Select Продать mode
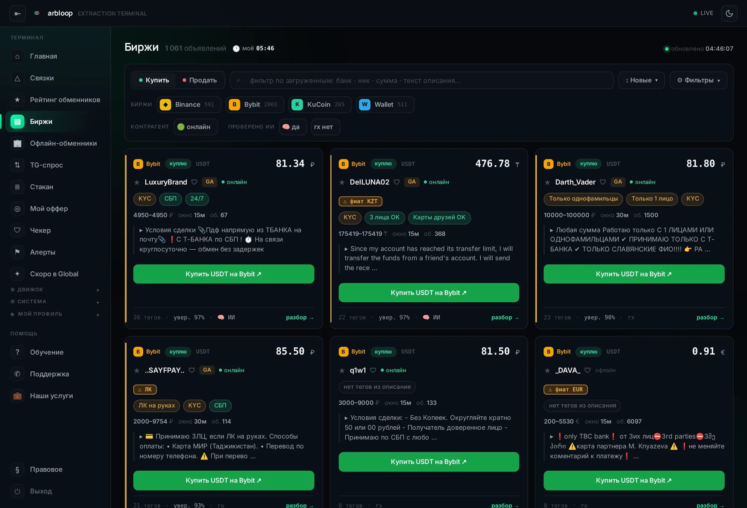The height and width of the screenshot is (508, 747). pyautogui.click(x=199, y=80)
